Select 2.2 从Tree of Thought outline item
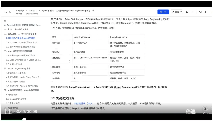Image resolution: width=213 pixels, height=121 pixels. pyautogui.click(x=23, y=42)
